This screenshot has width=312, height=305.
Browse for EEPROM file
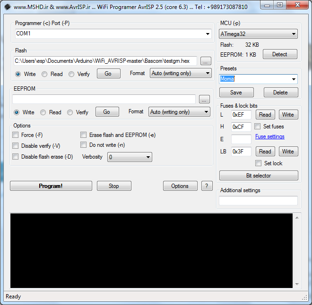click(x=204, y=99)
